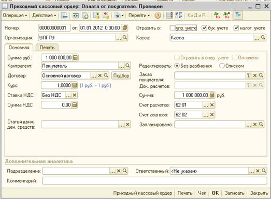The width and height of the screenshot is (271, 199).
Task: Open the Действия menu
Action: [44, 16]
